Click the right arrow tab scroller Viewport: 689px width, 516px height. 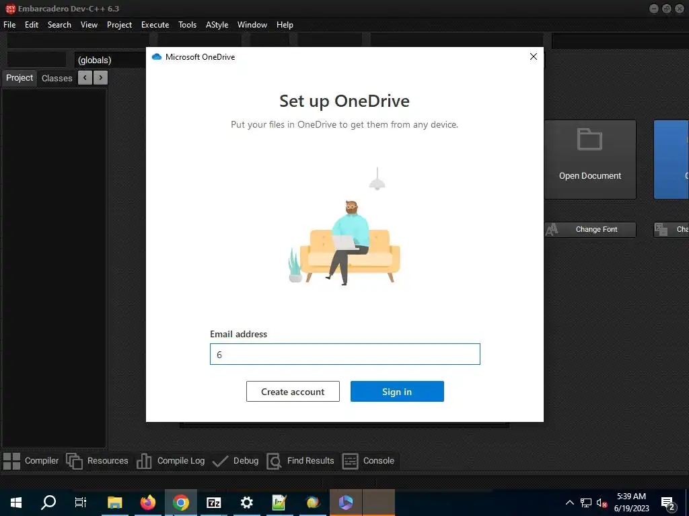click(x=101, y=78)
